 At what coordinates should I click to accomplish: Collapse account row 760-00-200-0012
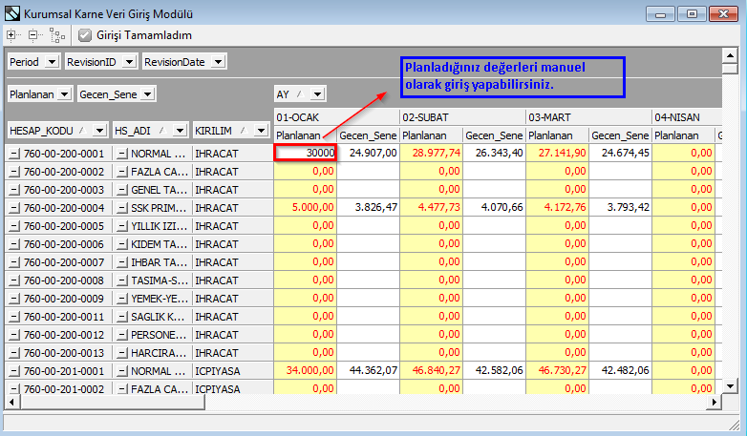pyautogui.click(x=14, y=335)
